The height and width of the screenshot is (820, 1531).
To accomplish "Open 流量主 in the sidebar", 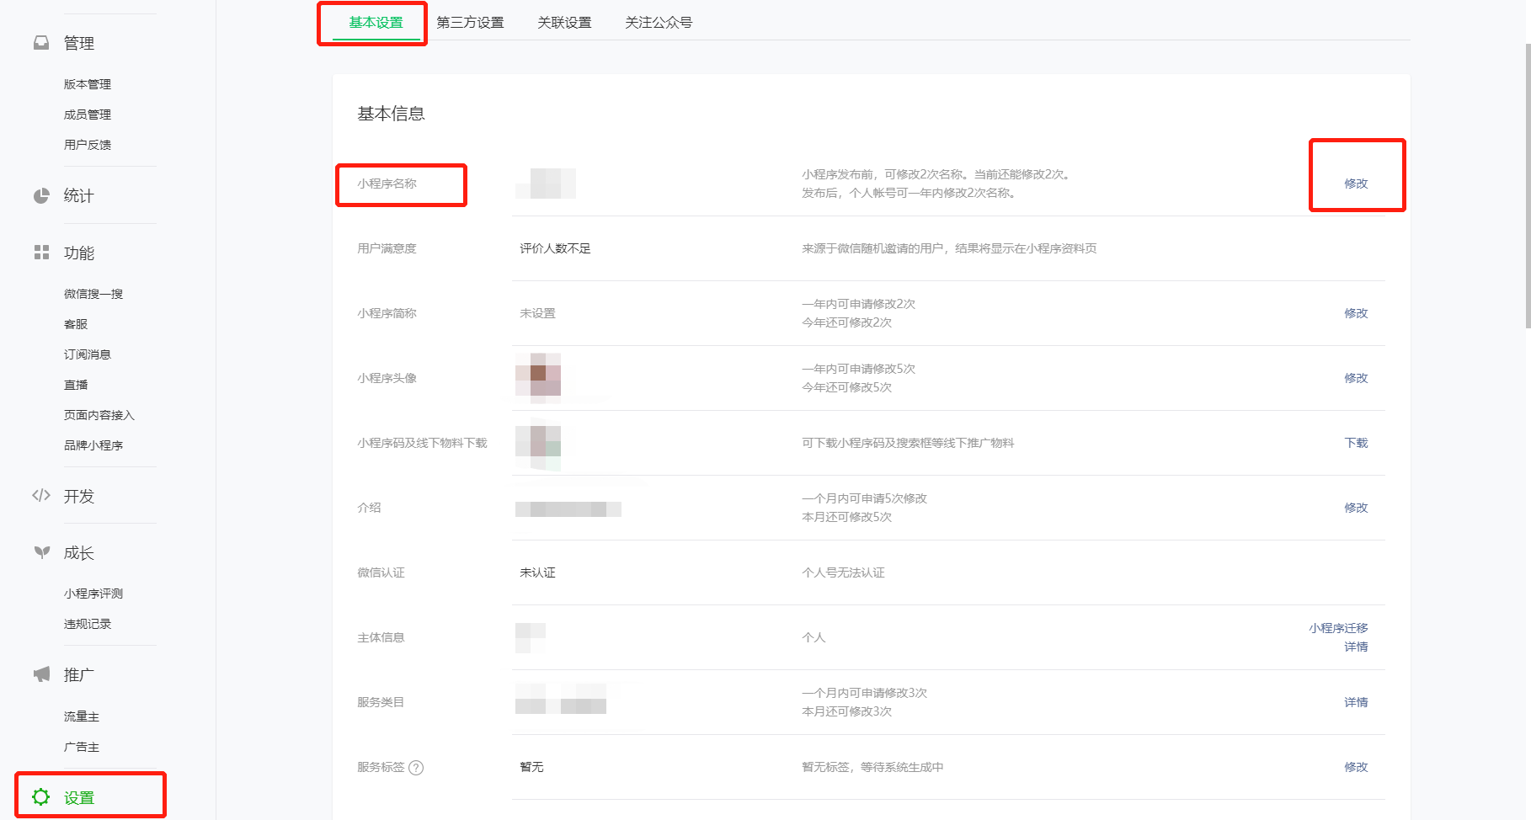I will pos(82,716).
